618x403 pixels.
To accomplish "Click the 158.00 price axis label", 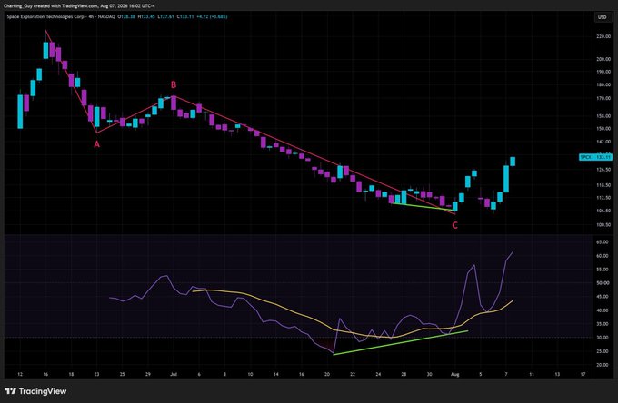I will [603, 116].
